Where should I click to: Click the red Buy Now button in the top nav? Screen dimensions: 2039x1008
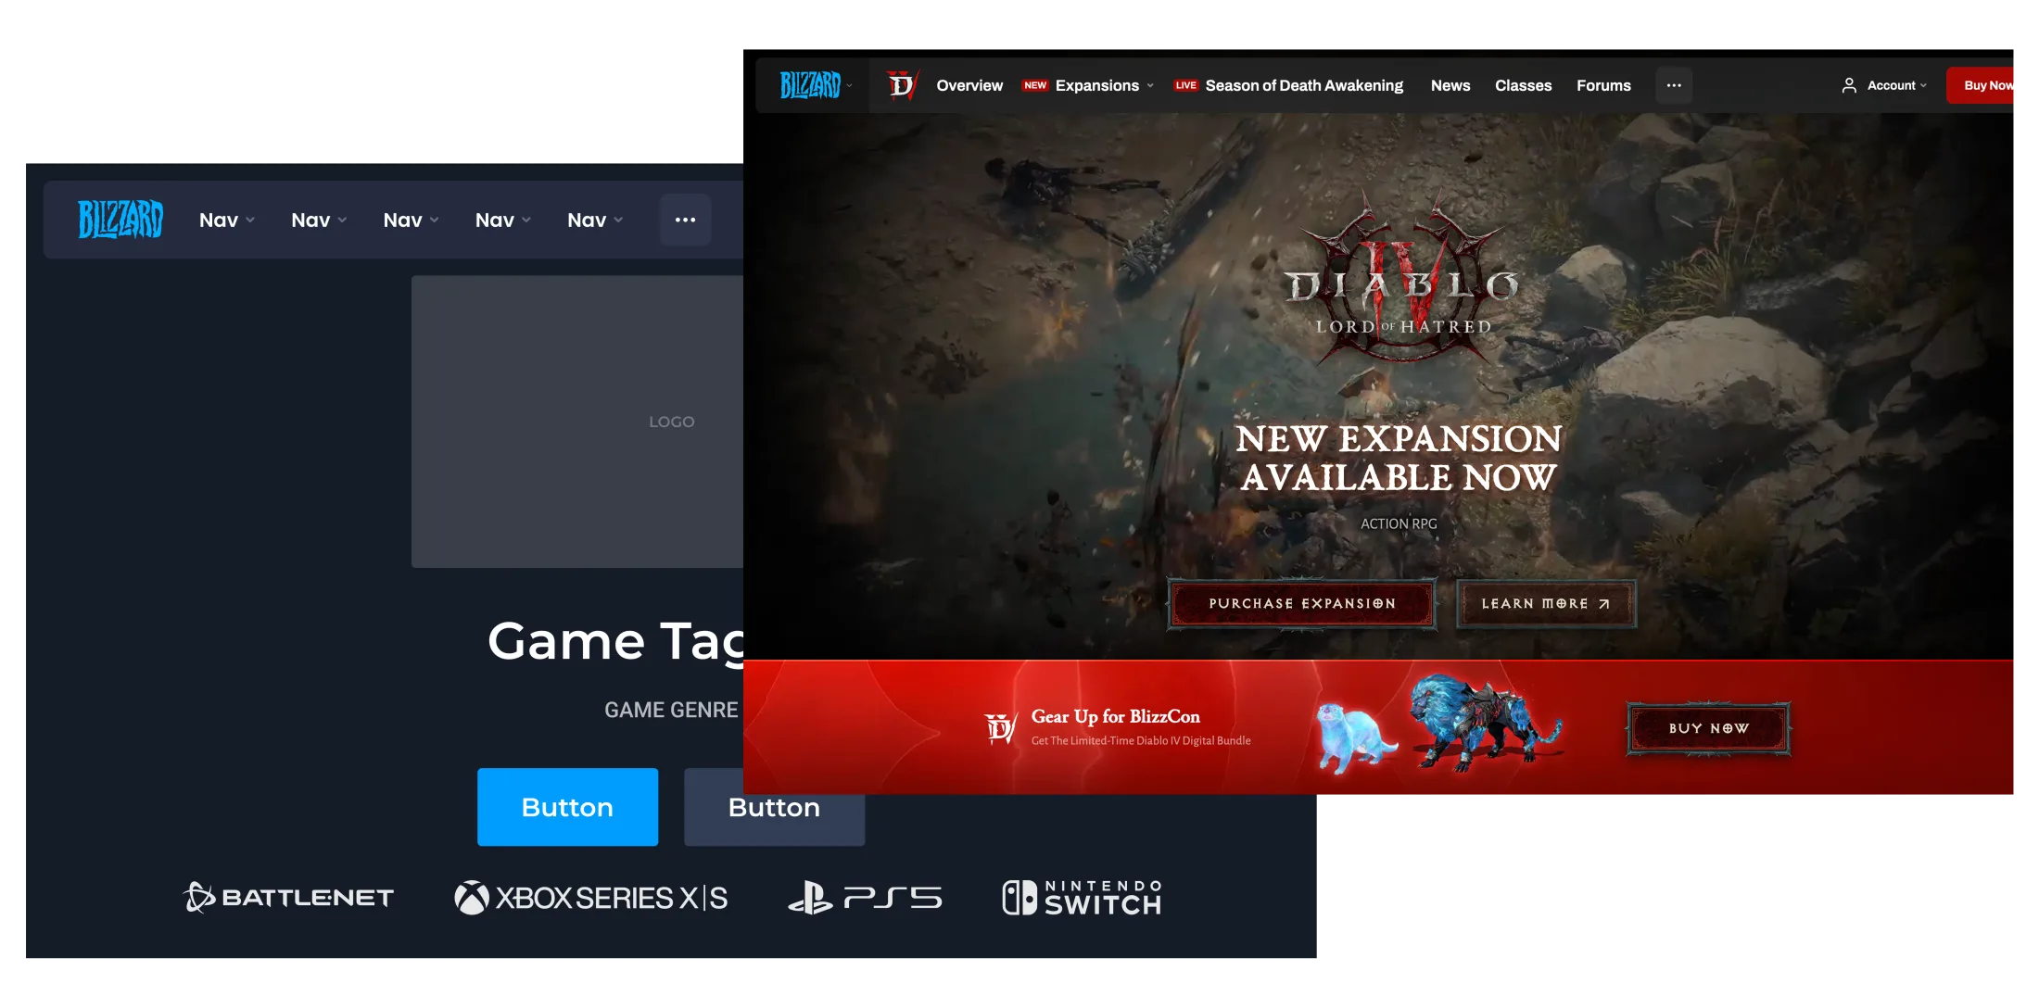click(1981, 85)
